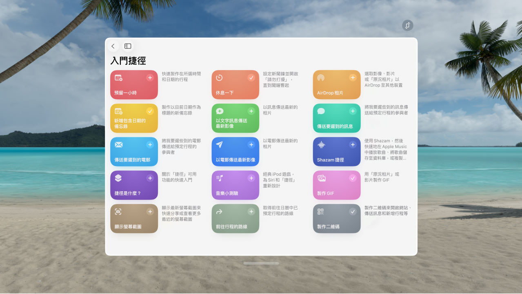522x294 pixels.
Task: Click the window bar below the window
Action: 261,263
